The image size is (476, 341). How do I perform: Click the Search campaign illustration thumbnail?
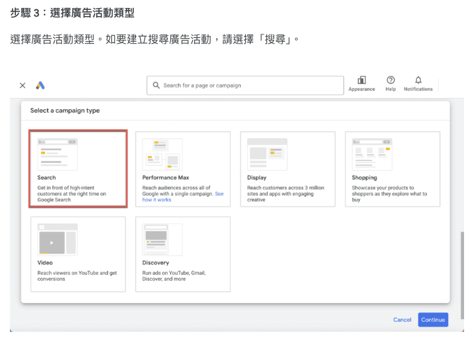[x=58, y=154]
